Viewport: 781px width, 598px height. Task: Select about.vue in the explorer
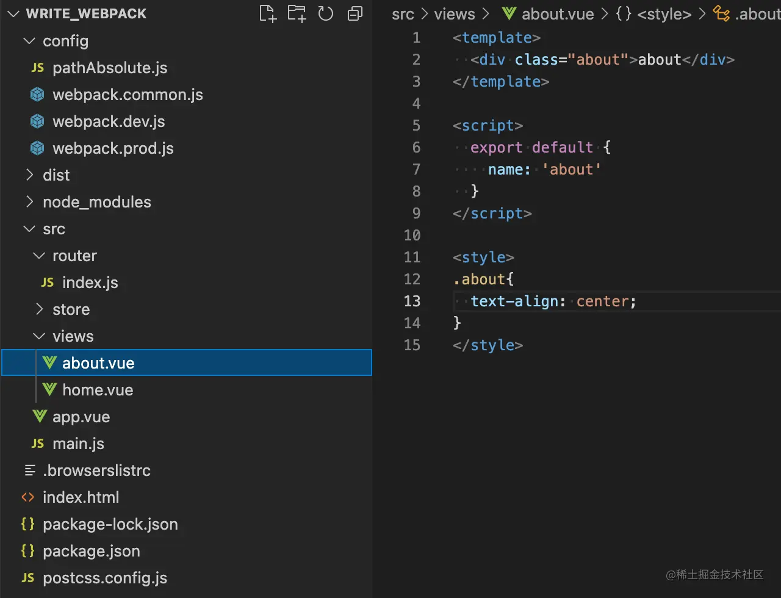(x=186, y=362)
